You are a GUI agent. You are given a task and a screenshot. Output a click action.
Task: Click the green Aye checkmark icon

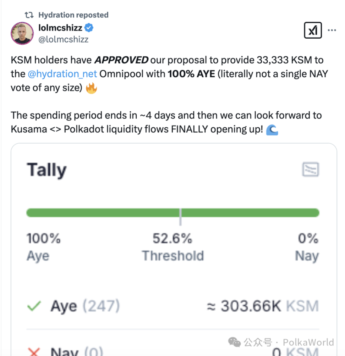tap(34, 306)
